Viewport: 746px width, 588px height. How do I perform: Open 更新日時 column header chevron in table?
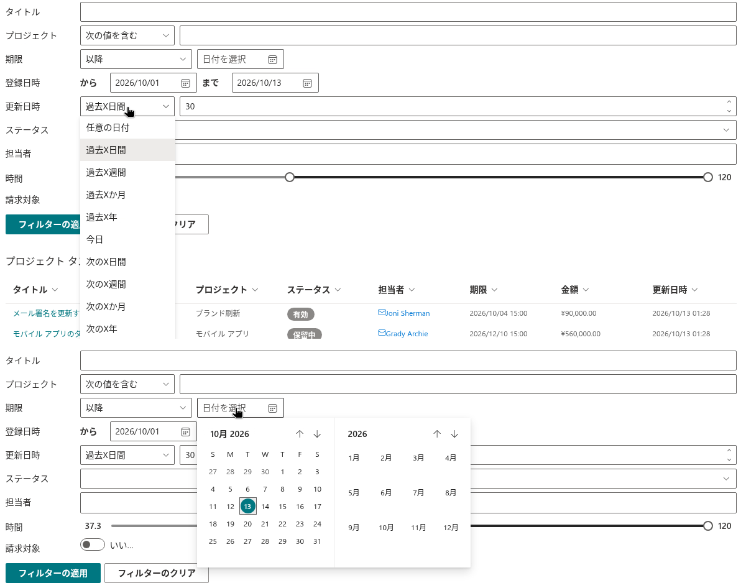coord(694,290)
